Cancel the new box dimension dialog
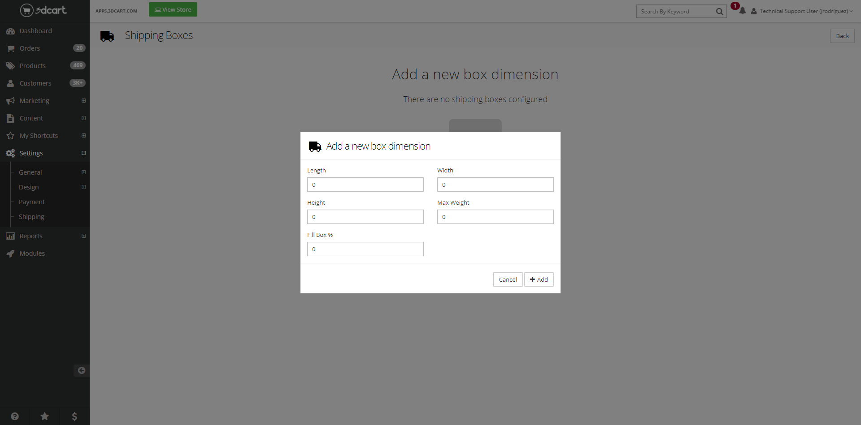861x425 pixels. 508,279
